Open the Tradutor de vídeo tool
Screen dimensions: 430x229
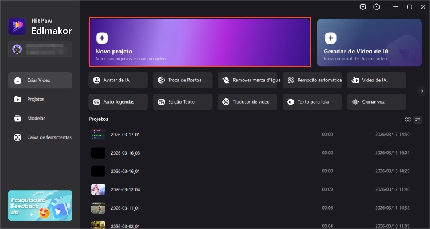[x=248, y=102]
